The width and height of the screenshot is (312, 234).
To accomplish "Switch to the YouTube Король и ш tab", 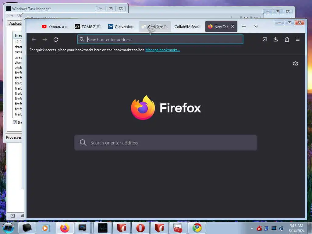I will tap(55, 27).
